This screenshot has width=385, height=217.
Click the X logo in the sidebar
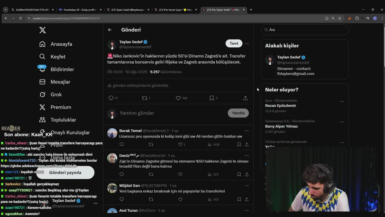coord(42,30)
